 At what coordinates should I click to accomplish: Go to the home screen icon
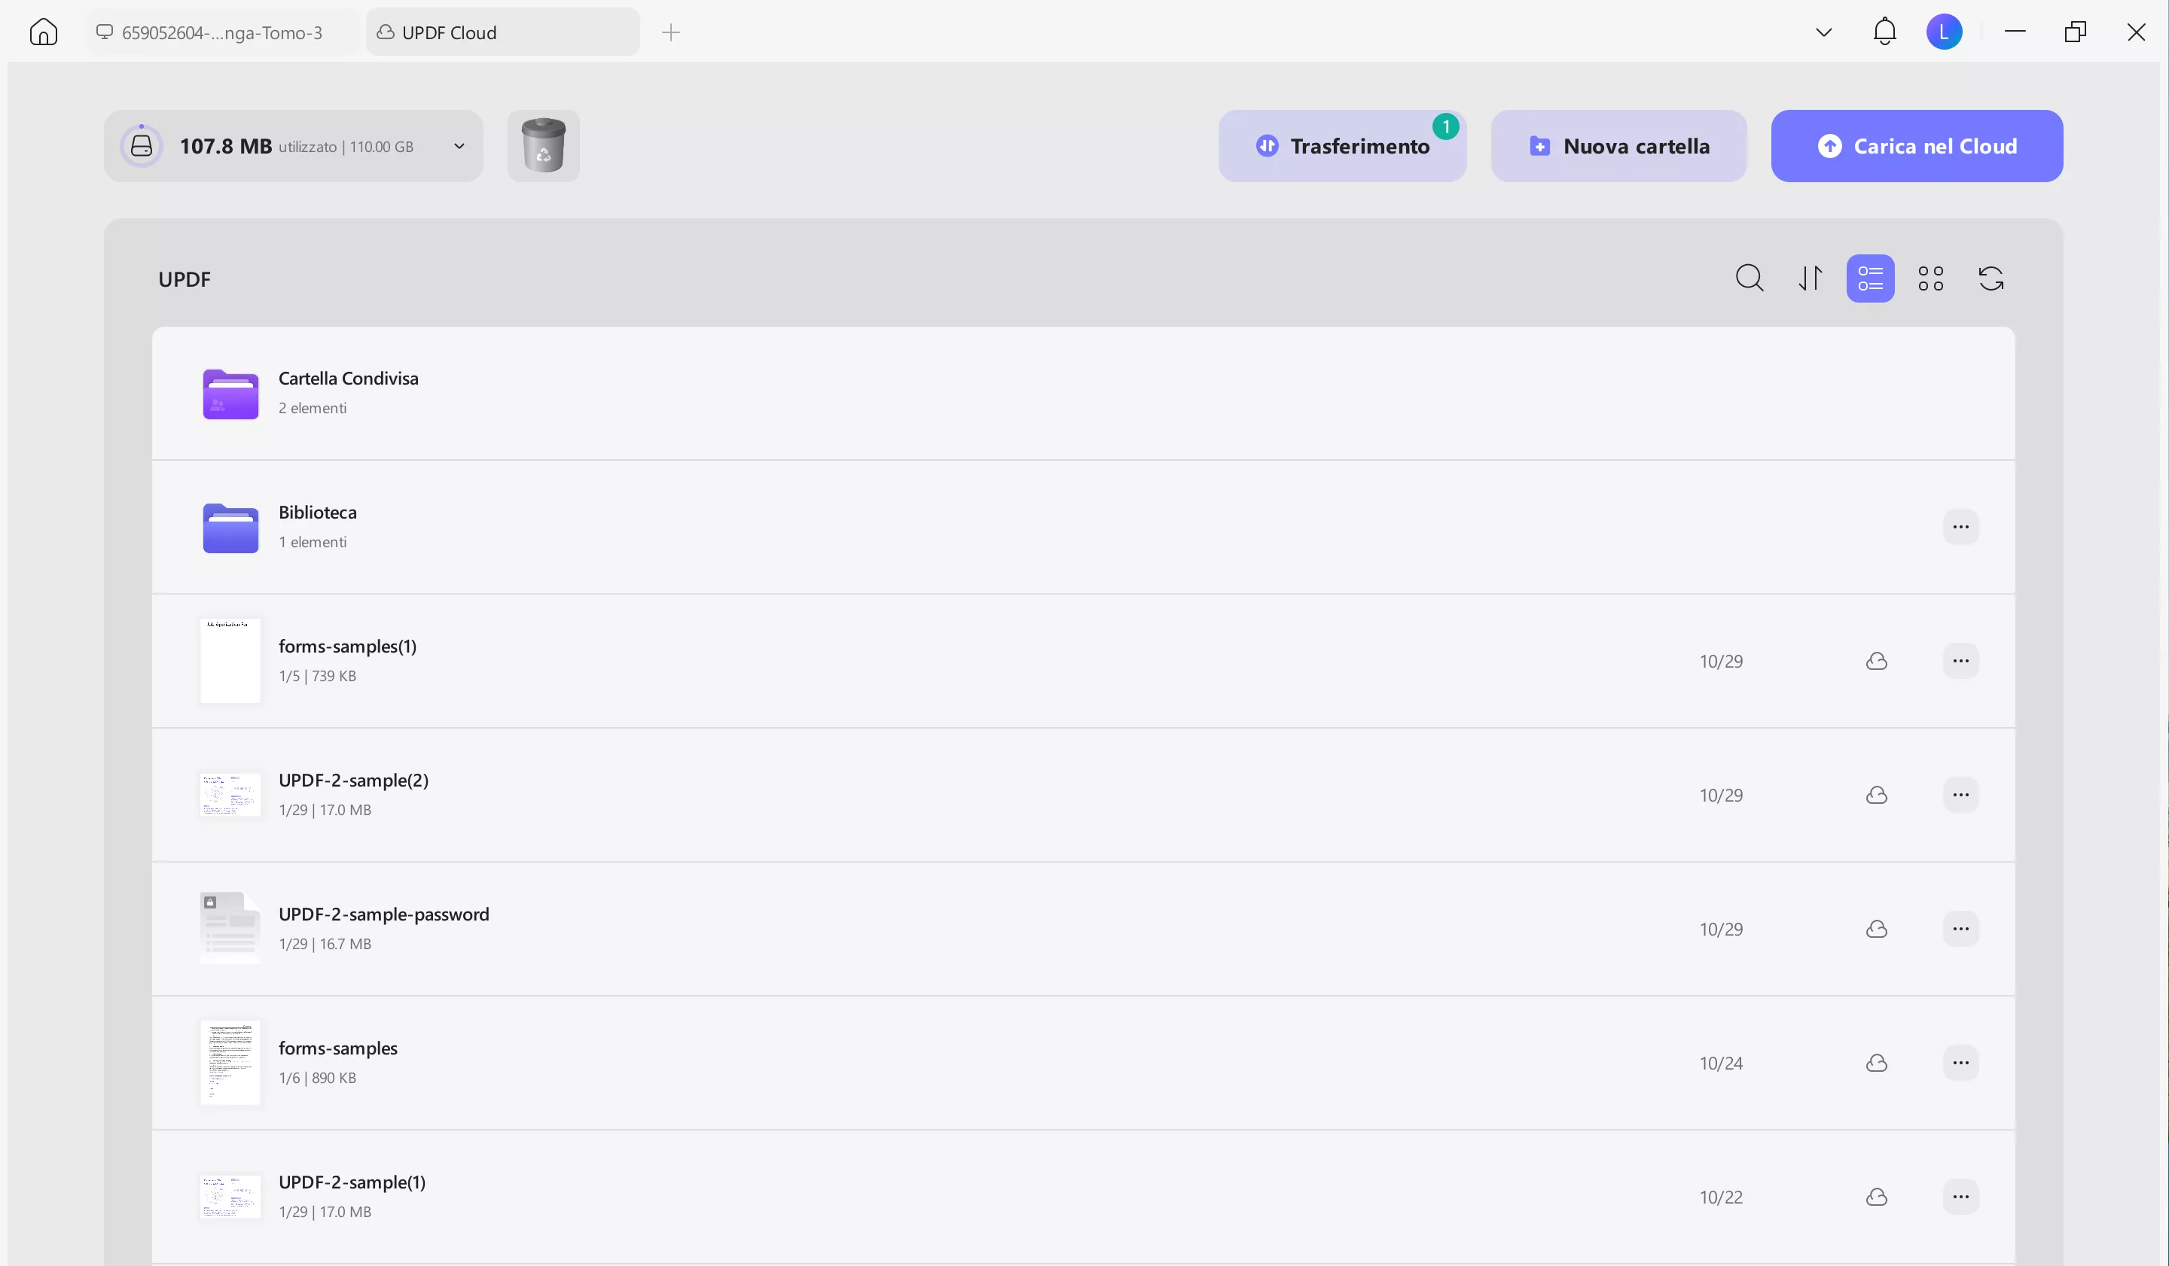coord(43,32)
